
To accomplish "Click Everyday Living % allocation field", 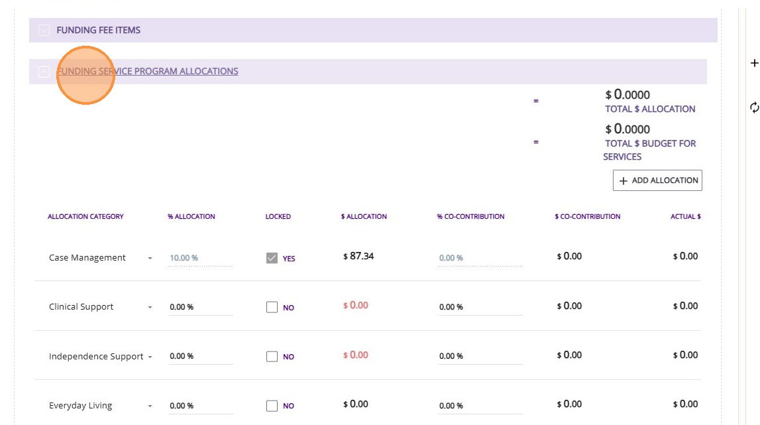I will (200, 405).
